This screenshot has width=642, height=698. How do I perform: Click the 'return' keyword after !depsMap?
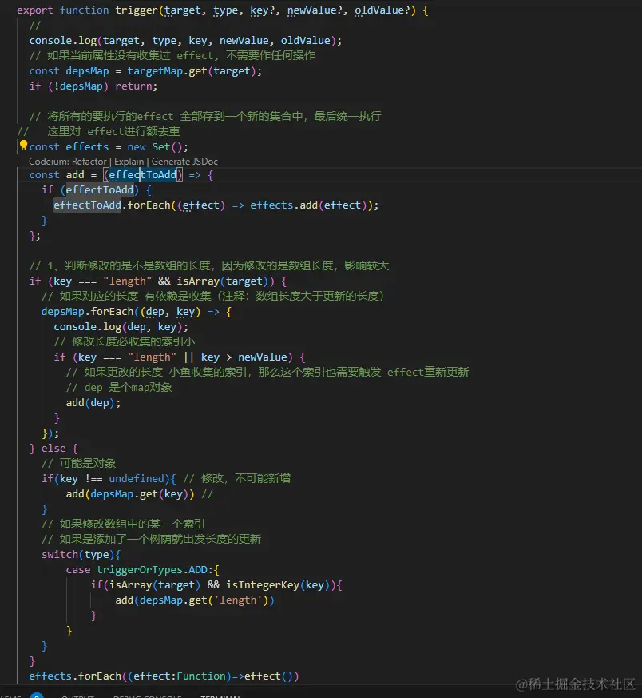point(133,86)
